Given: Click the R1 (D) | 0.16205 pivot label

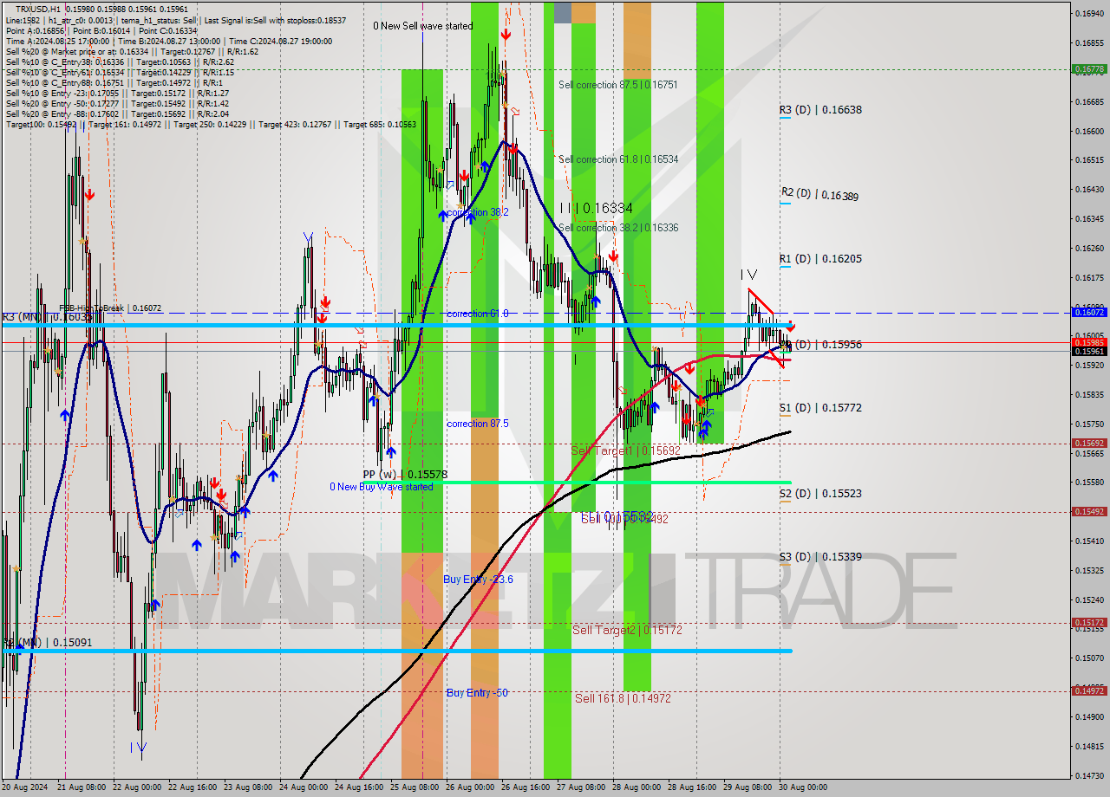Looking at the screenshot, I should pos(820,259).
